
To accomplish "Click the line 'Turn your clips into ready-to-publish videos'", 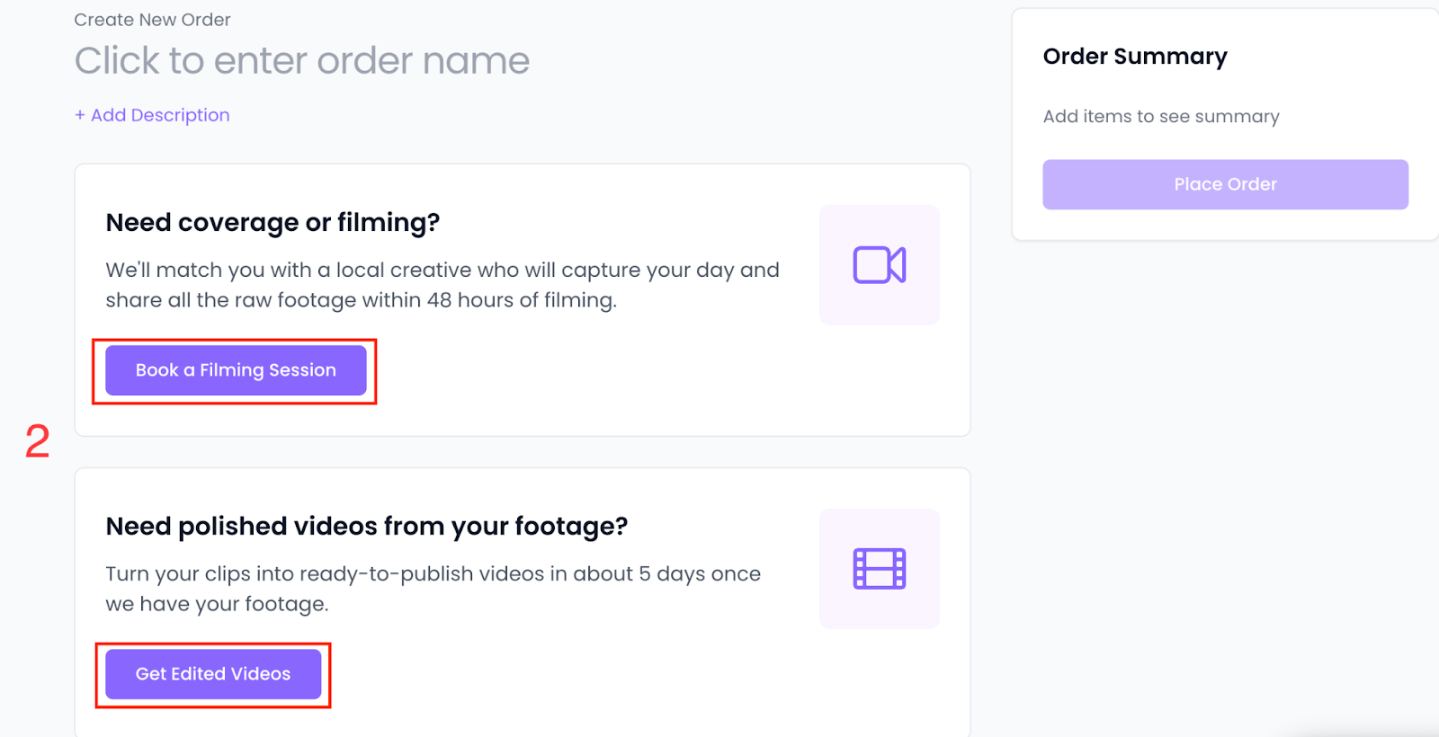I will (x=433, y=573).
